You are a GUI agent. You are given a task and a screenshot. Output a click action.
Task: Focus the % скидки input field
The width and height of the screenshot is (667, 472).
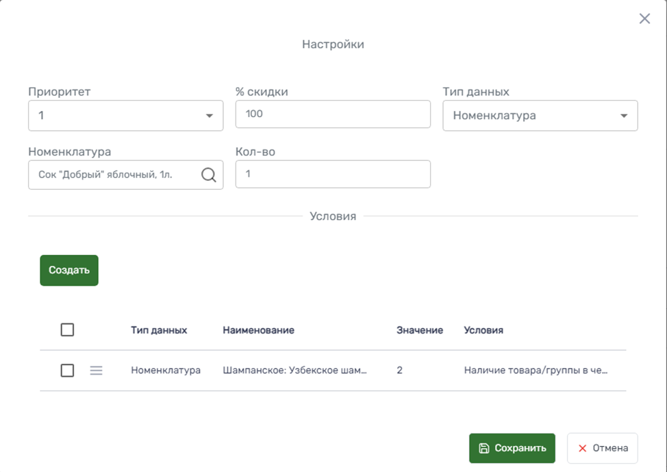coord(333,114)
